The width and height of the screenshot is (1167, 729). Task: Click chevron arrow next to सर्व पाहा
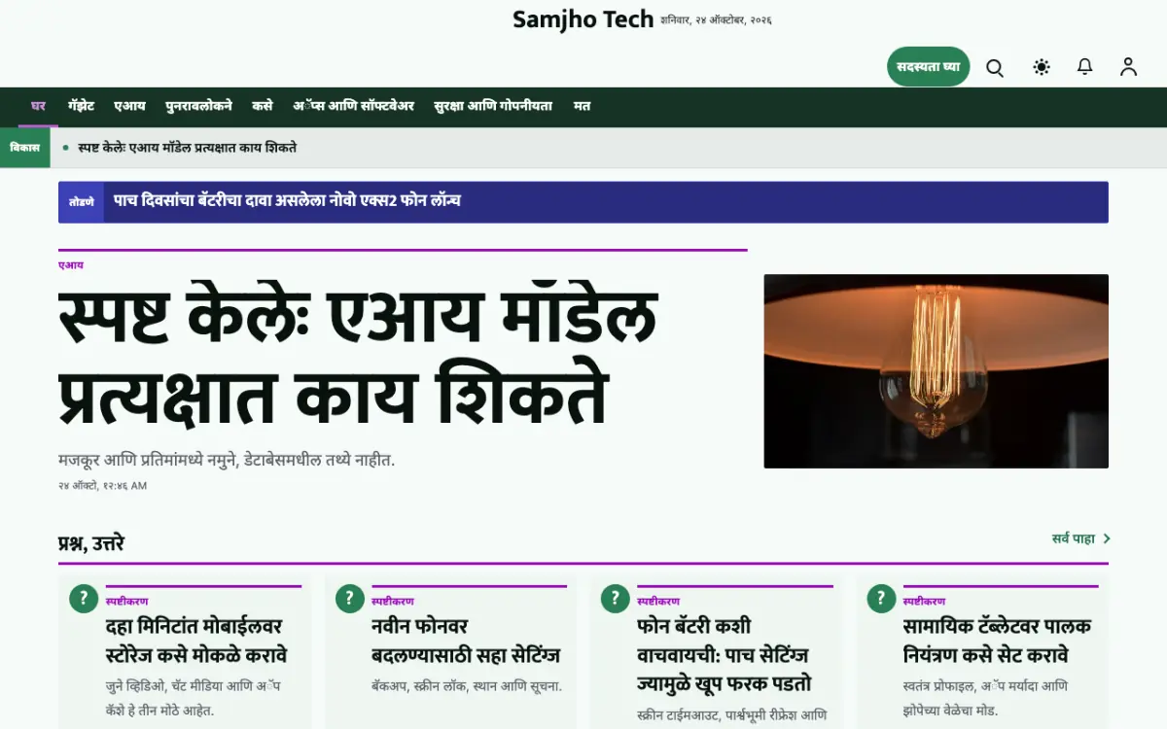(1107, 538)
